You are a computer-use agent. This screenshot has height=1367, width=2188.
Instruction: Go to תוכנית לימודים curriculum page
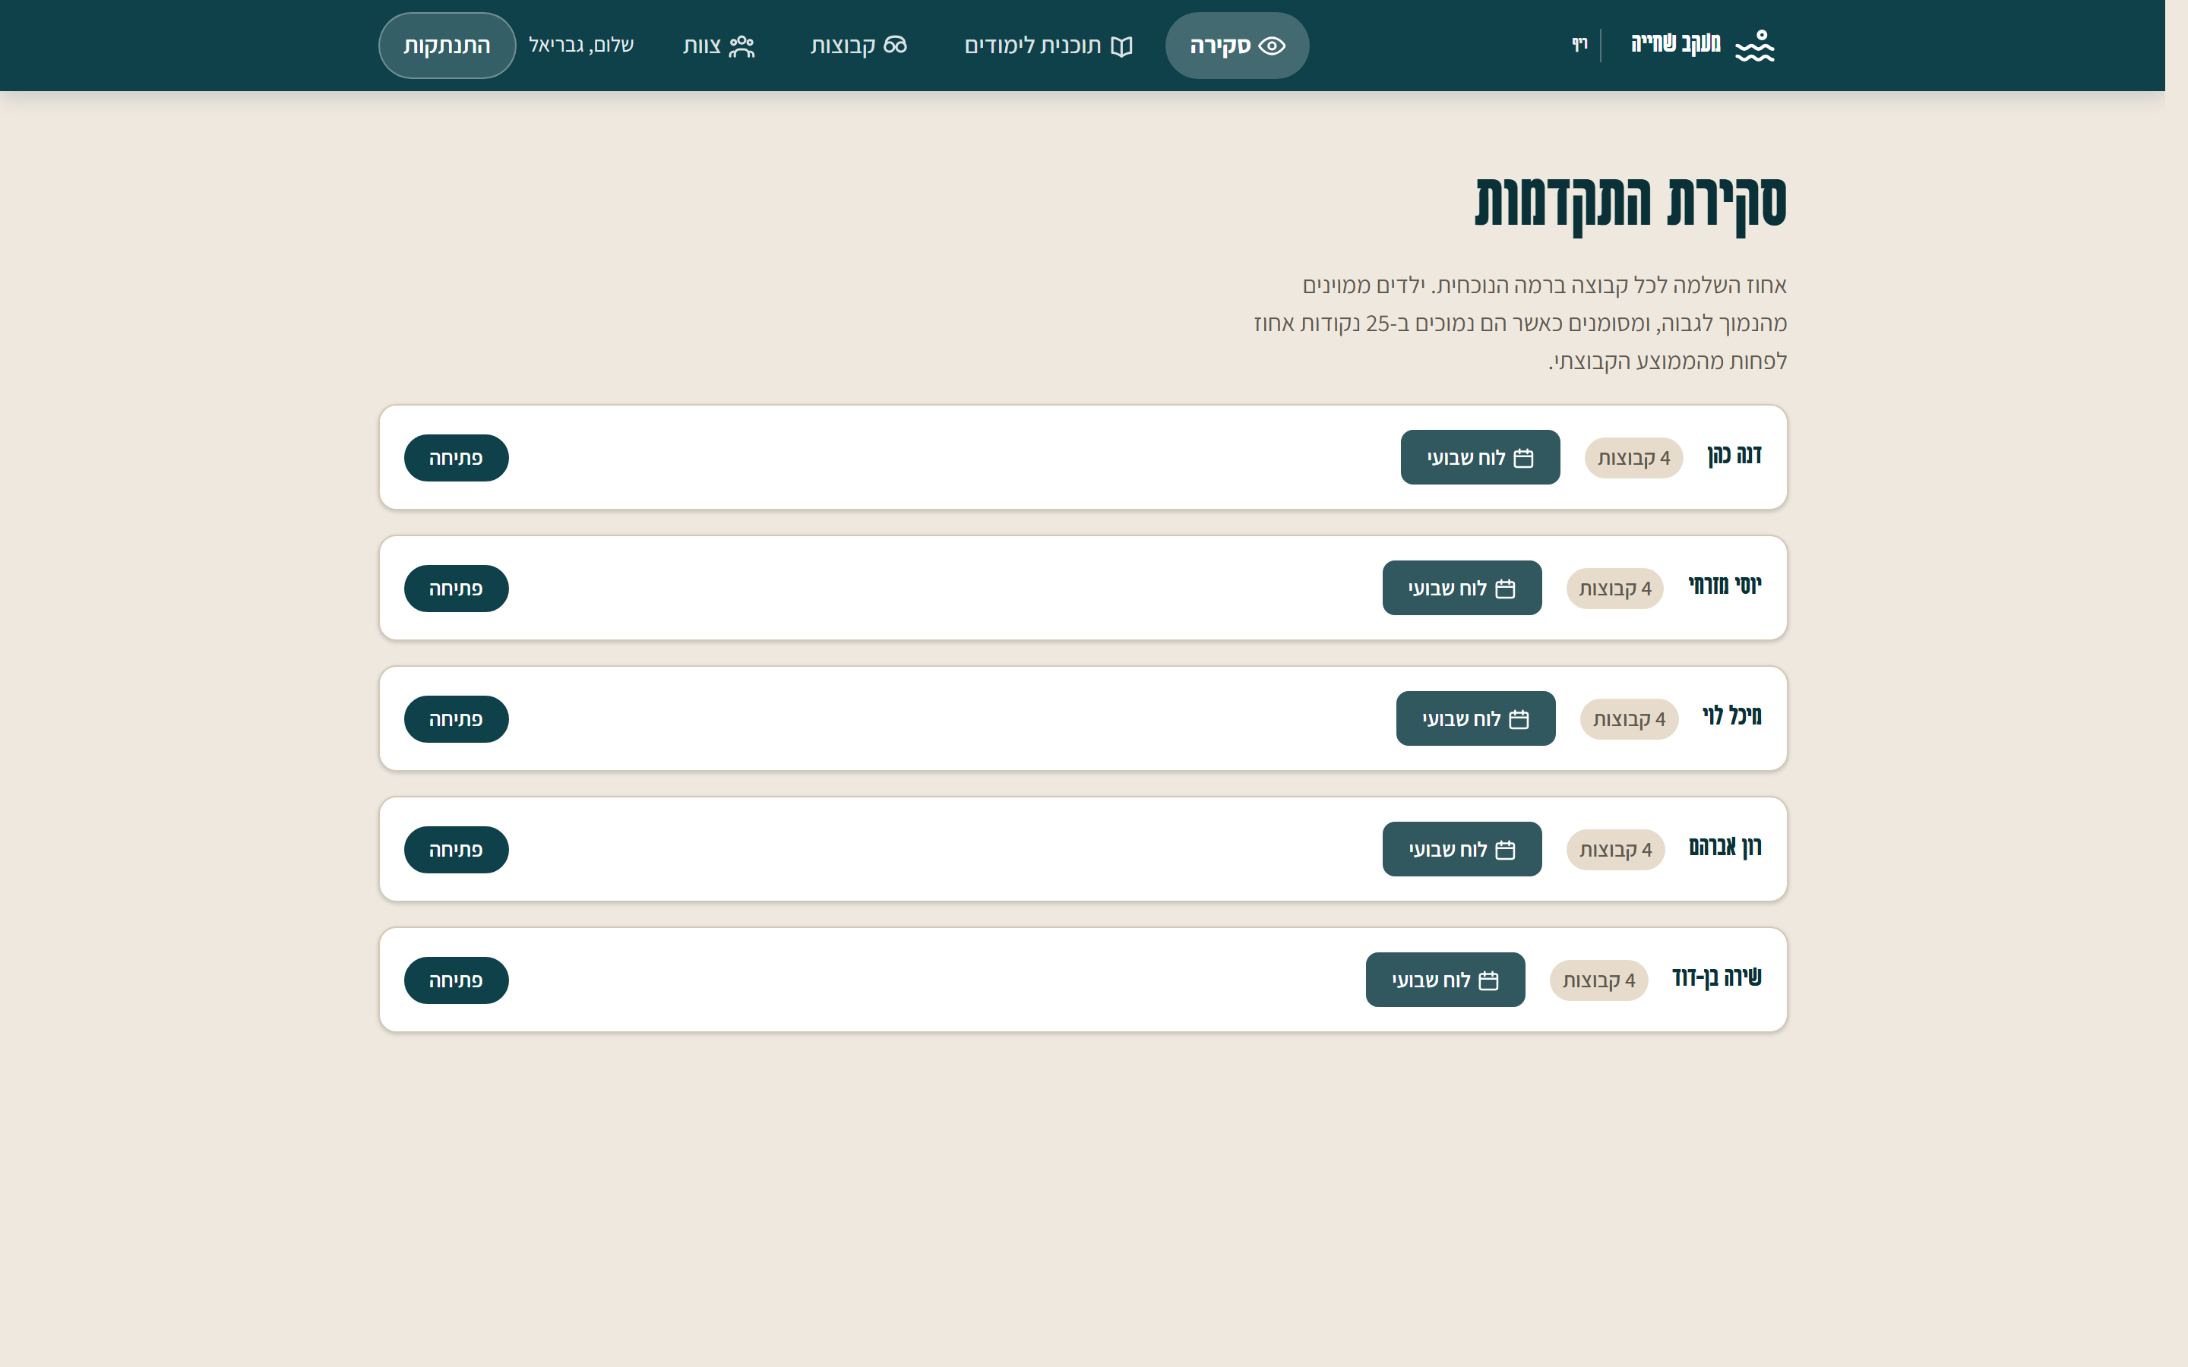click(x=1048, y=46)
